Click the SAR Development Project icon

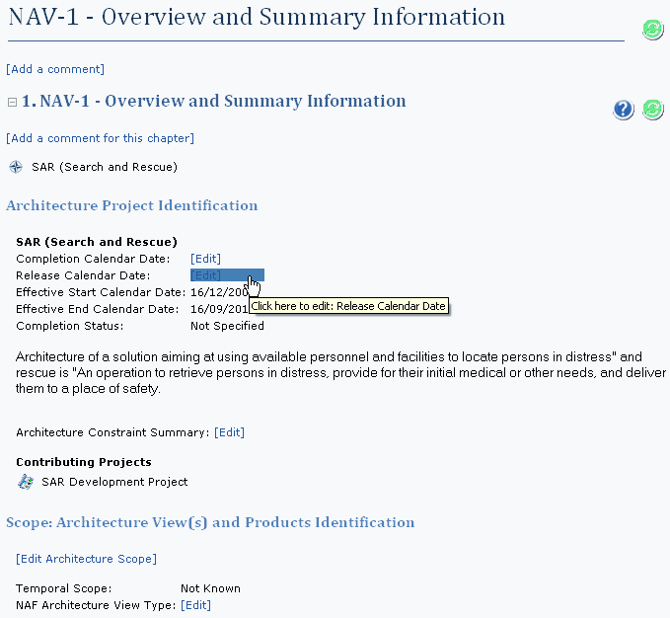(x=26, y=482)
